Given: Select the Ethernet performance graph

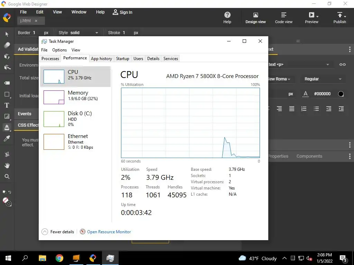Looking at the screenshot, I should tap(75, 142).
